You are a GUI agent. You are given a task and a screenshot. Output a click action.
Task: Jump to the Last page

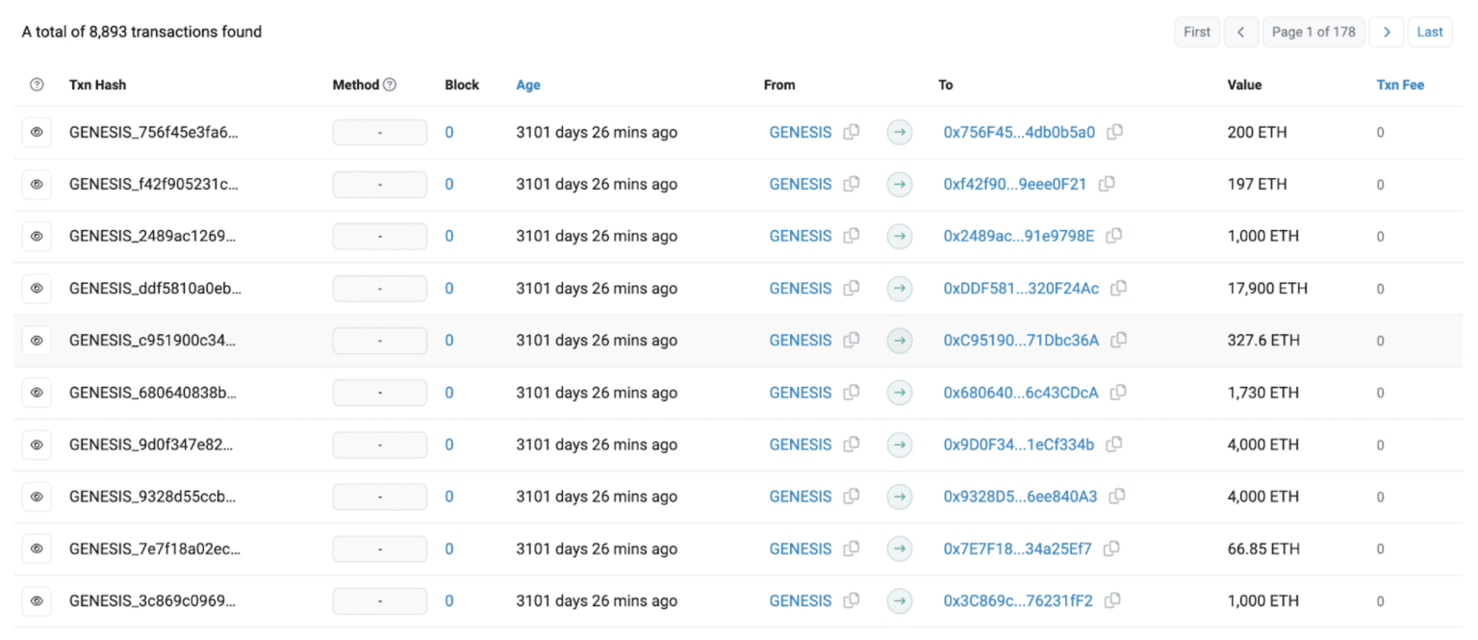(x=1430, y=32)
